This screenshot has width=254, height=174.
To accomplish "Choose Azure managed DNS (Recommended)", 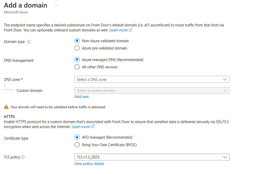I will tap(77, 60).
